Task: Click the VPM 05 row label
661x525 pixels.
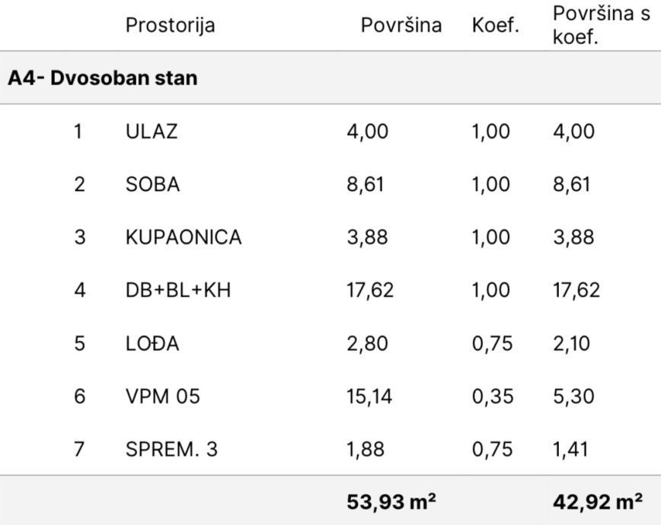Action: pyautogui.click(x=162, y=396)
